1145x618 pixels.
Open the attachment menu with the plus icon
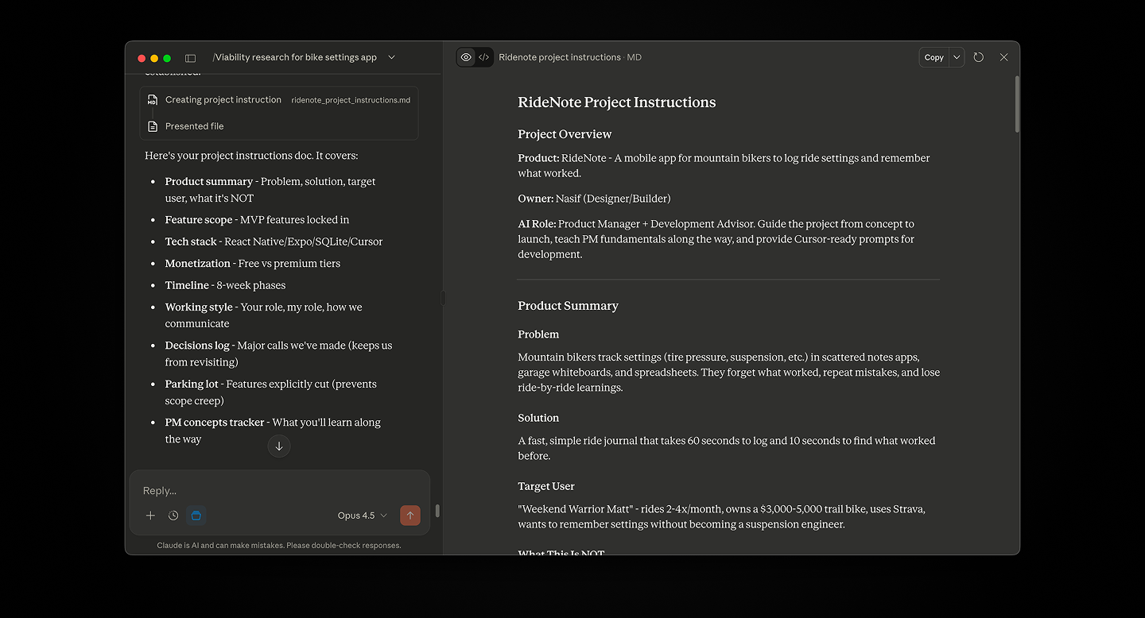(150, 516)
